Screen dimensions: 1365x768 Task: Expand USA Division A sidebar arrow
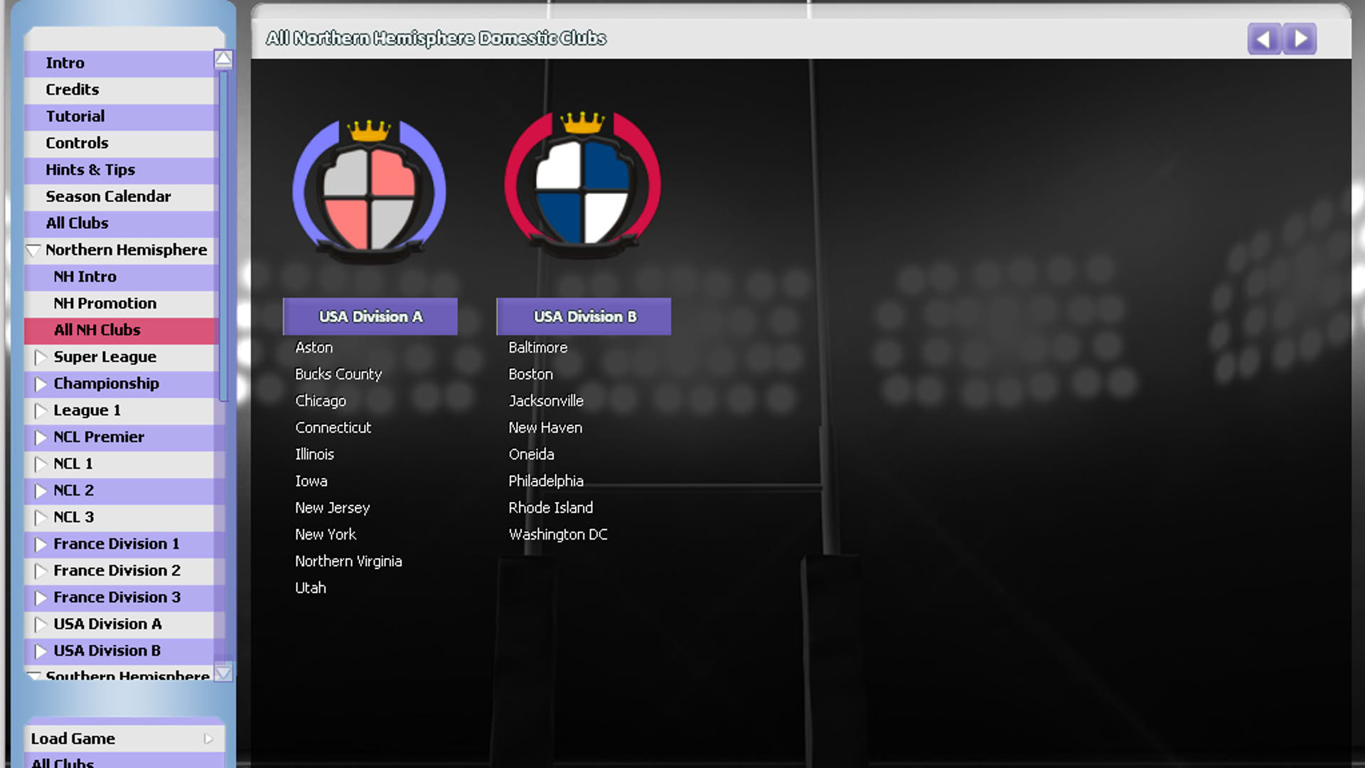[41, 624]
